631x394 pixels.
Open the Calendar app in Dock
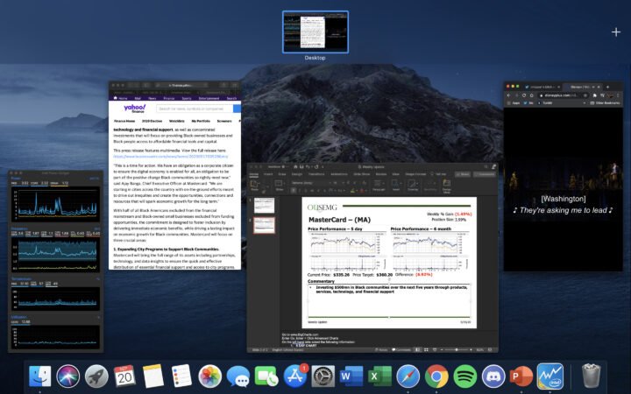point(124,376)
